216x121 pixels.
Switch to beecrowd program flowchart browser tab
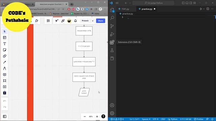tap(52, 4)
